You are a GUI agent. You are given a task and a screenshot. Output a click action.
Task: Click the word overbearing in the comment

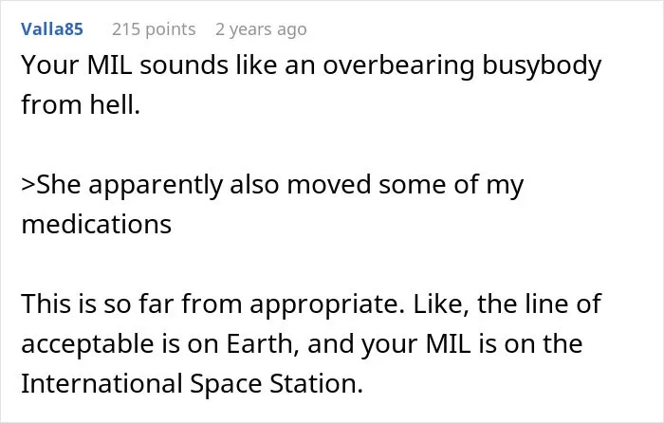tap(398, 66)
